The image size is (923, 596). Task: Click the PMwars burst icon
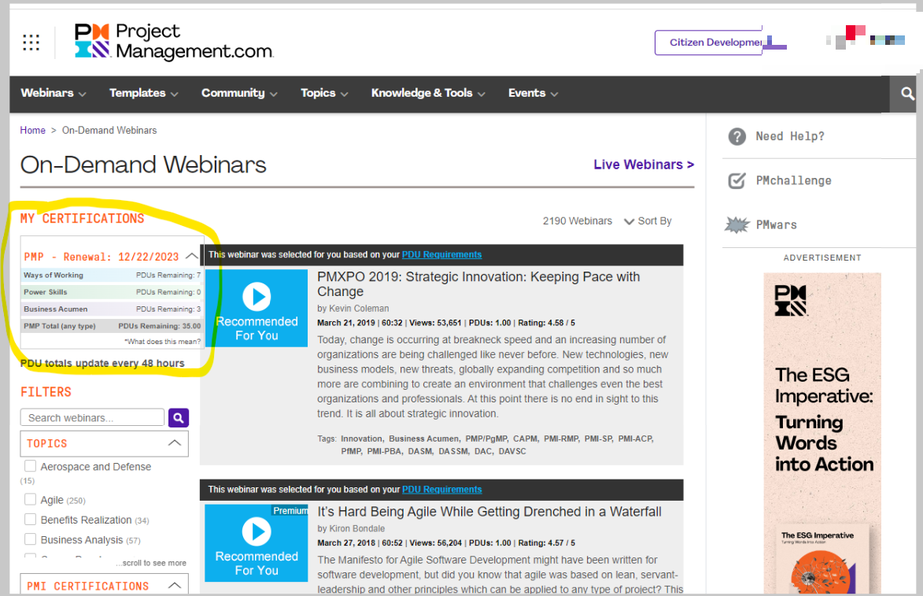[x=737, y=225]
